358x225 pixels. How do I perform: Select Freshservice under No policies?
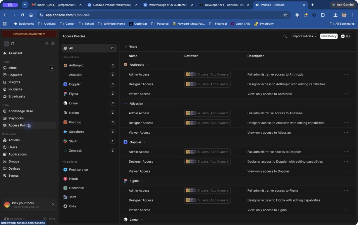tap(89, 170)
